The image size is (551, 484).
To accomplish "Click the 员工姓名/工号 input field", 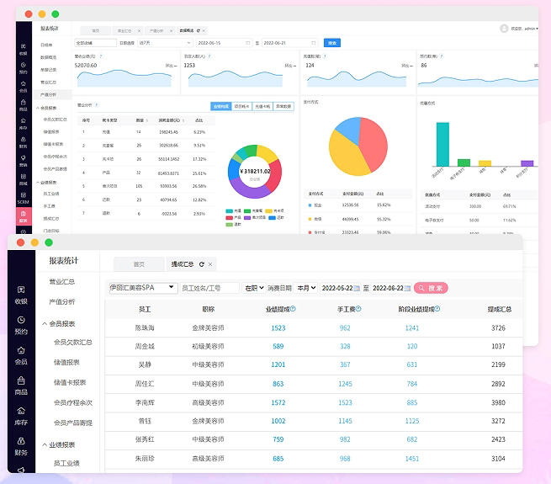I will tap(210, 288).
